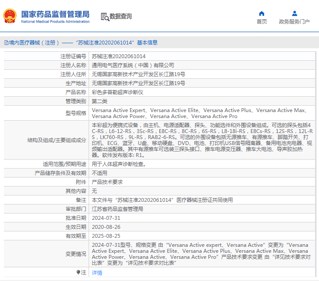This screenshot has width=319, height=281.
Task: Go to 首页 via house icon
Action: pyautogui.click(x=262, y=13)
